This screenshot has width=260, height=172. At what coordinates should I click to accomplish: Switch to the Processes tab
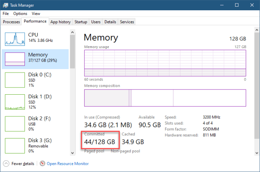(11, 22)
